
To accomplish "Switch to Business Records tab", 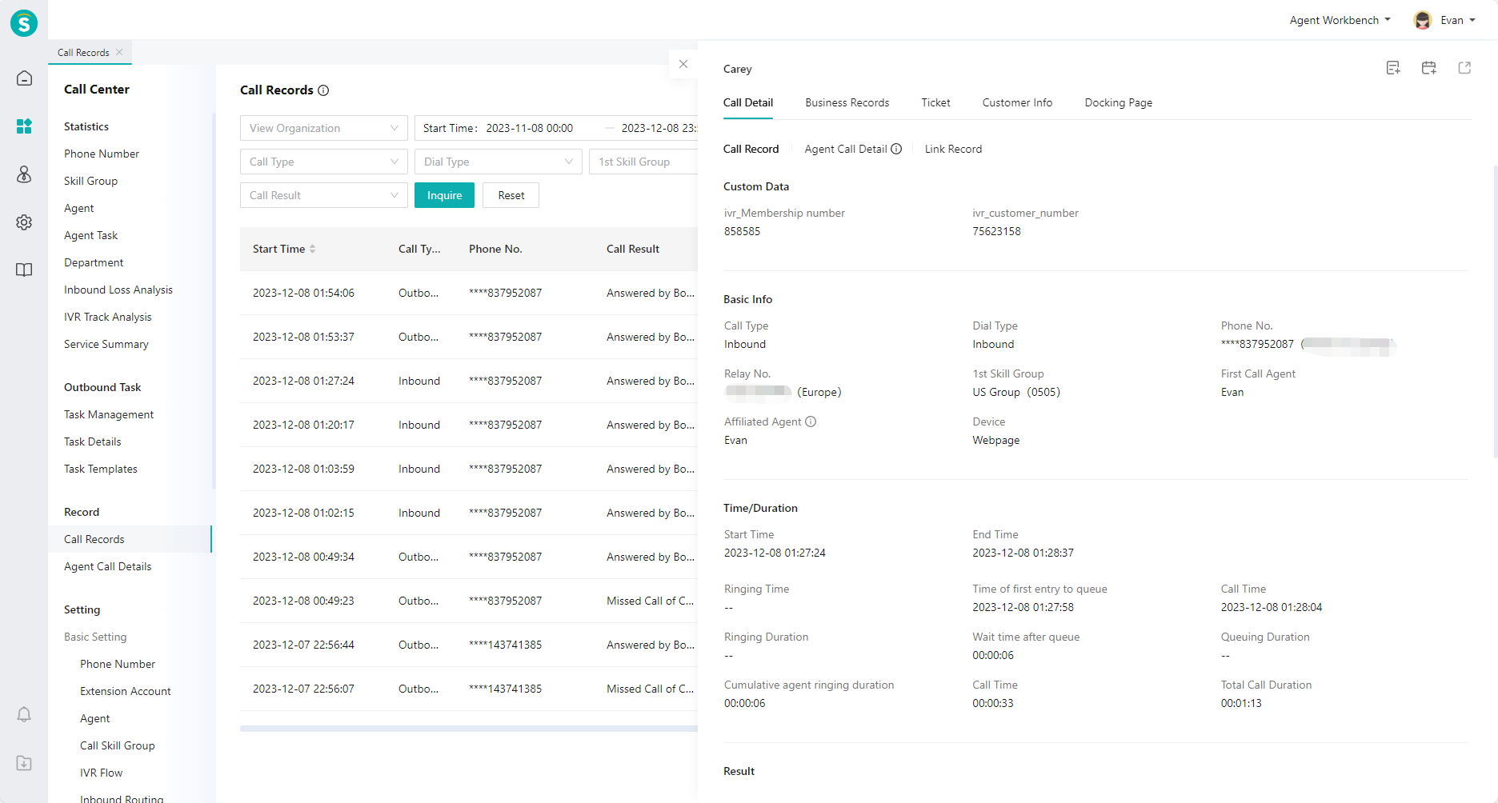I will (847, 102).
